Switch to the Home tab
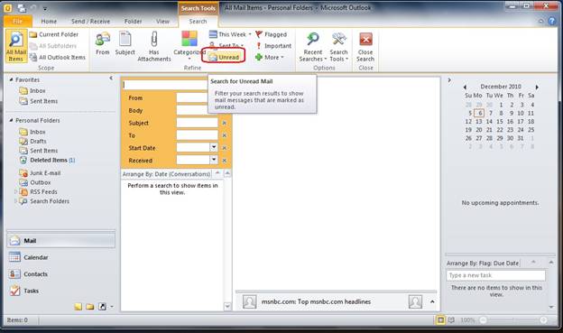 click(49, 21)
